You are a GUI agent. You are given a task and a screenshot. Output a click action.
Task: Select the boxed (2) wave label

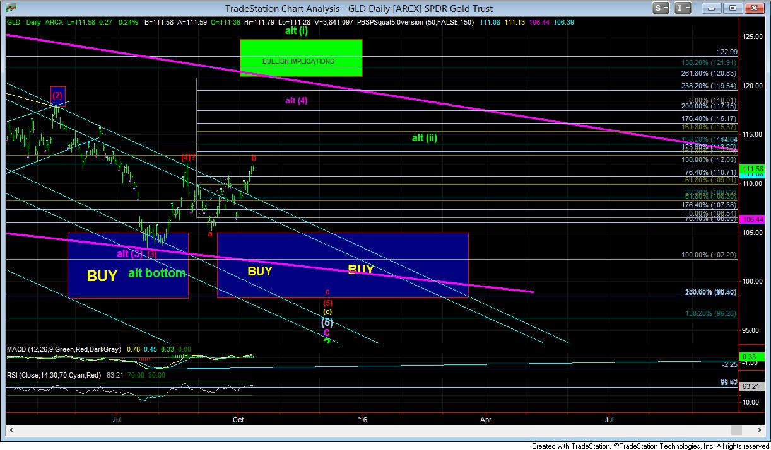coord(58,96)
